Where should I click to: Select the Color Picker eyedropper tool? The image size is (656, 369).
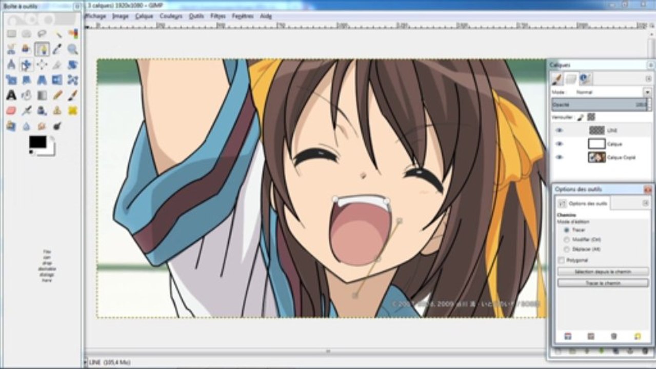(x=57, y=49)
